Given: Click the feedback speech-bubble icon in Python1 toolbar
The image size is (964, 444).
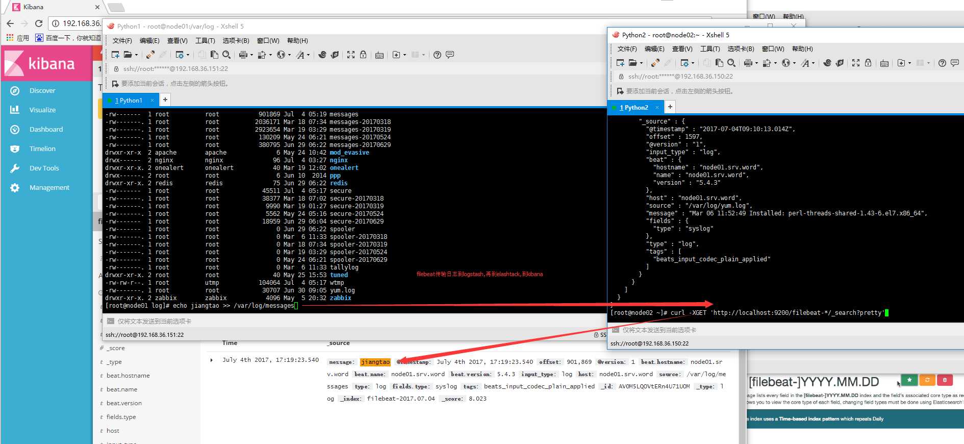Looking at the screenshot, I should (x=450, y=55).
